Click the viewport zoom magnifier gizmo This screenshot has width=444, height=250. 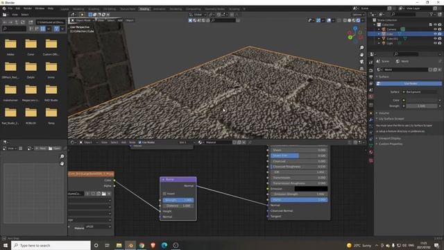(x=361, y=48)
